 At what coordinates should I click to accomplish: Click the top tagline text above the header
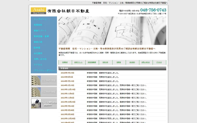click(x=130, y=3)
